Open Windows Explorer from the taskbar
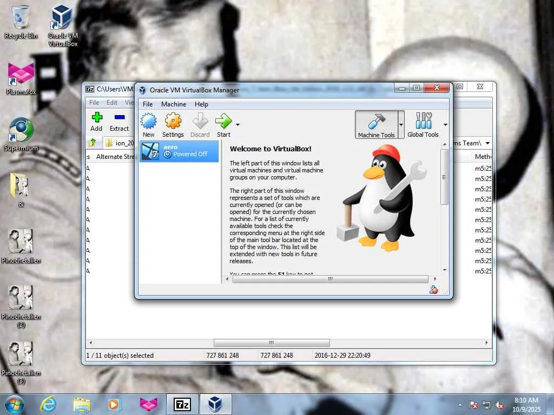 (82, 404)
